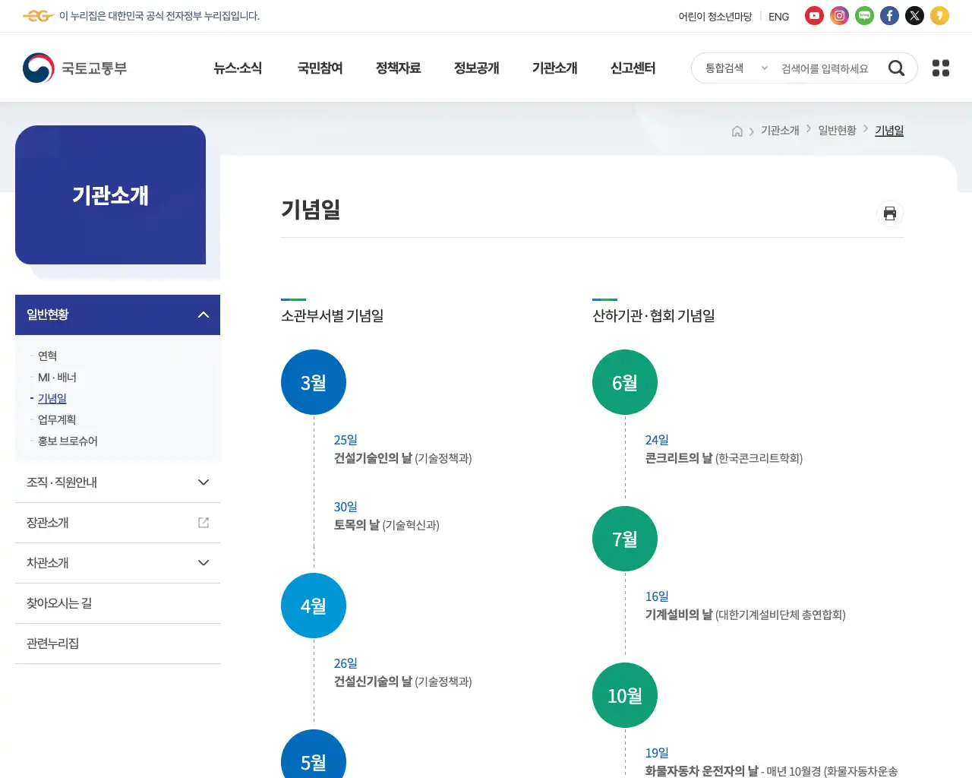Image resolution: width=972 pixels, height=778 pixels.
Task: Click the 산하기관·협회 기념일 heading
Action: click(x=654, y=316)
